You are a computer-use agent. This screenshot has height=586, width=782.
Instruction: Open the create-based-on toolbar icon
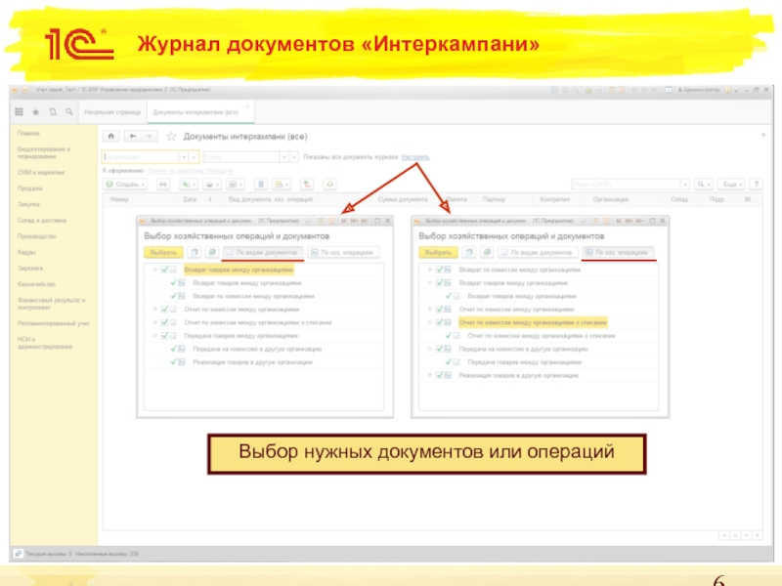click(188, 185)
